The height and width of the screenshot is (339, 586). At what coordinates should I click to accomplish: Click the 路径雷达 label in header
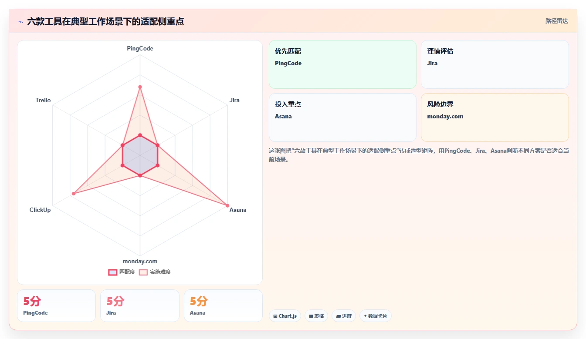click(557, 21)
